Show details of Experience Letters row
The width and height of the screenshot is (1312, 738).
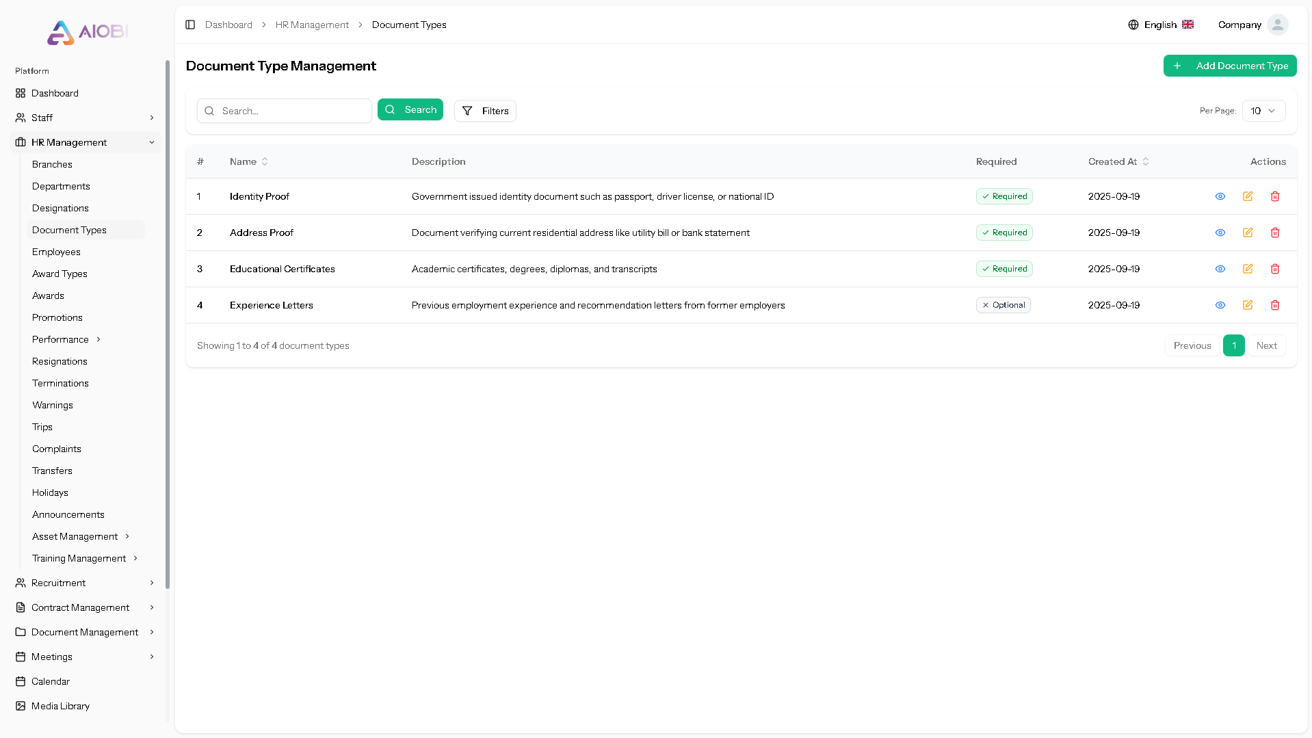point(1220,305)
